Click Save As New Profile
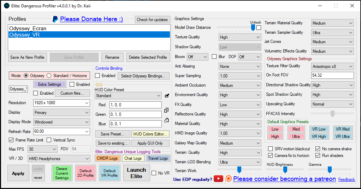 coord(28,57)
